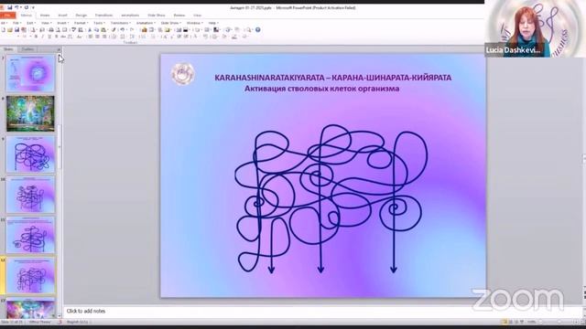This screenshot has height=329, width=586.
Task: Click the thumbnail pane scroll-up arrow
Action: click(60, 56)
